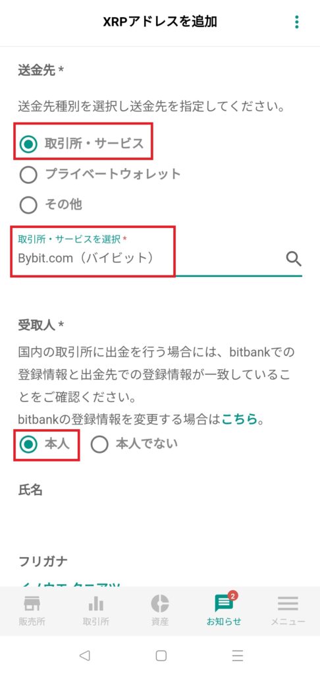Screen dimensions: 320x675
Task: Tap the Android back triangle
Action: (85, 655)
